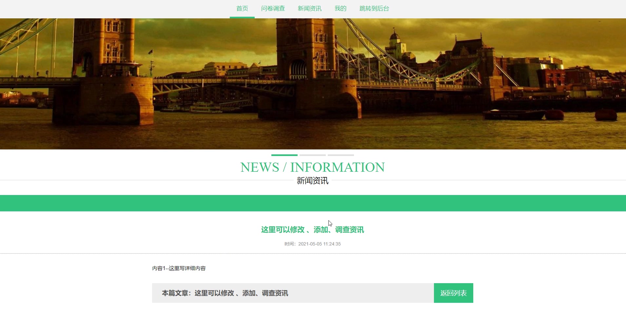Click the 返回列表 green button
626x312 pixels.
[453, 293]
